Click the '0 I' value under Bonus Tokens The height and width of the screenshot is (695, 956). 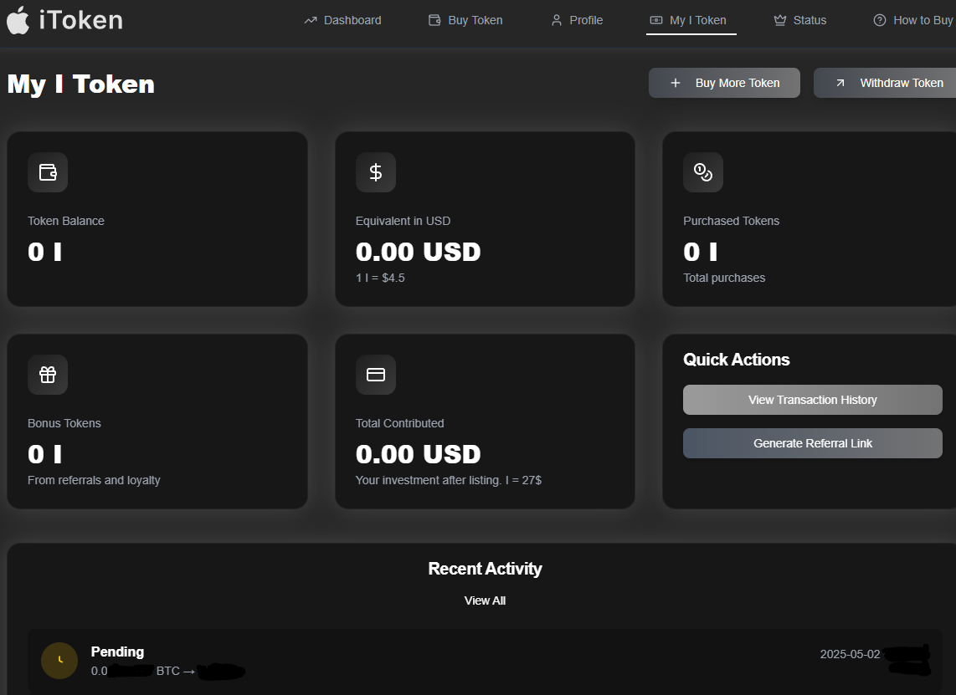click(45, 454)
